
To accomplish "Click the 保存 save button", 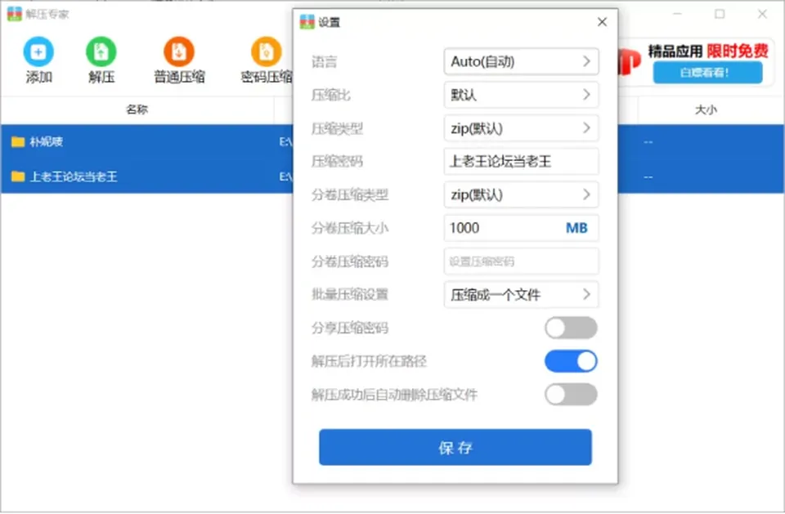I will pyautogui.click(x=455, y=448).
